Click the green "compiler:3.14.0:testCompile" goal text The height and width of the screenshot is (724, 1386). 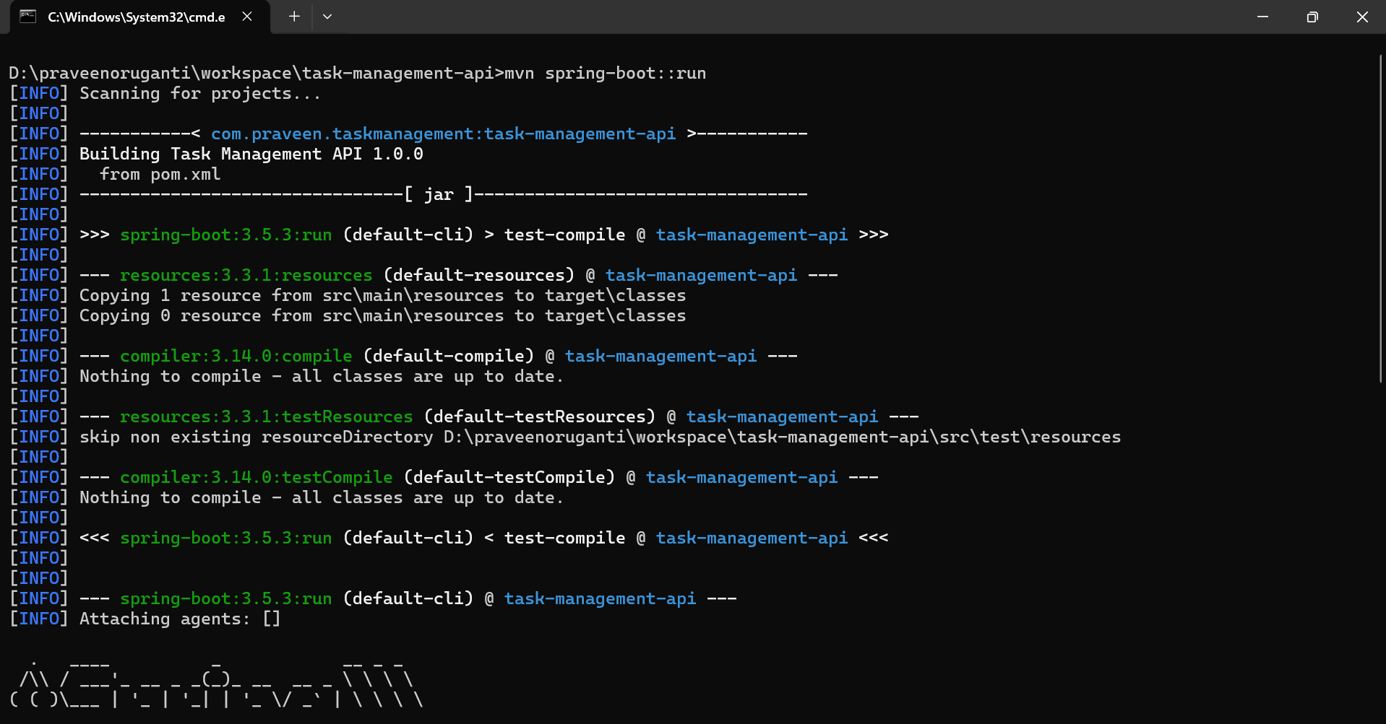[x=257, y=477]
